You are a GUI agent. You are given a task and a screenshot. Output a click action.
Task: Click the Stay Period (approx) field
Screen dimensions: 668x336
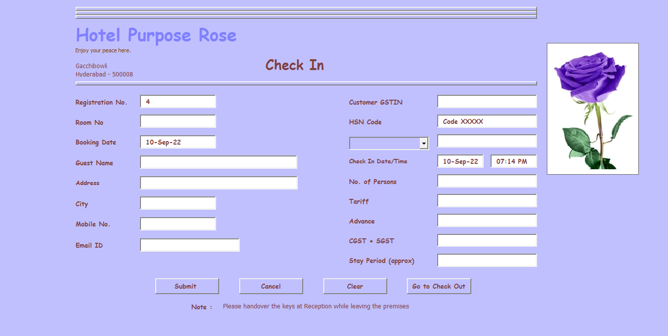click(x=487, y=261)
